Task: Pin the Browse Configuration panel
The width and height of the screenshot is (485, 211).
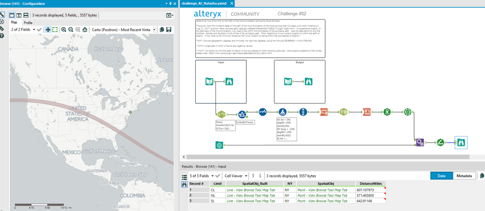Action: coord(170,4)
